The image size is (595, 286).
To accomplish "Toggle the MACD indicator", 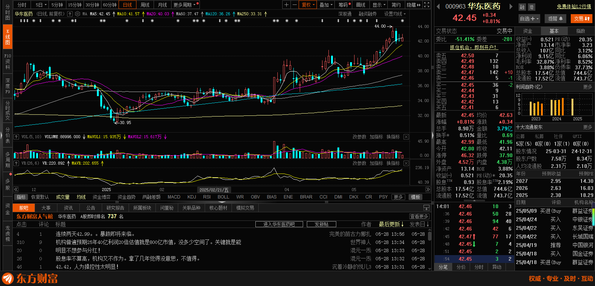I will [x=174, y=197].
